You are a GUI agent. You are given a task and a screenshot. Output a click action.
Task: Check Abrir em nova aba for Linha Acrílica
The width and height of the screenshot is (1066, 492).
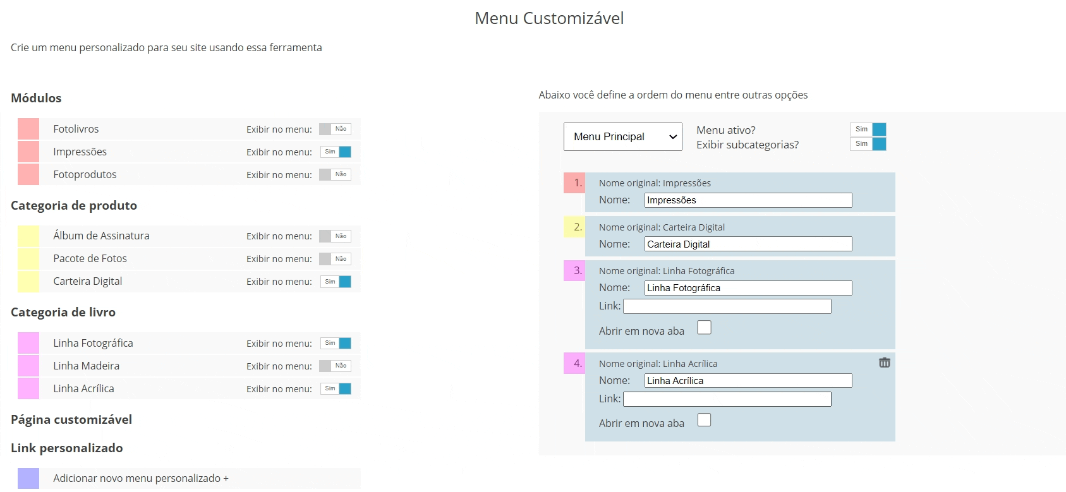704,420
